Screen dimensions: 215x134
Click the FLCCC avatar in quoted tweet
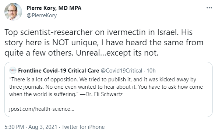[x=13, y=70]
